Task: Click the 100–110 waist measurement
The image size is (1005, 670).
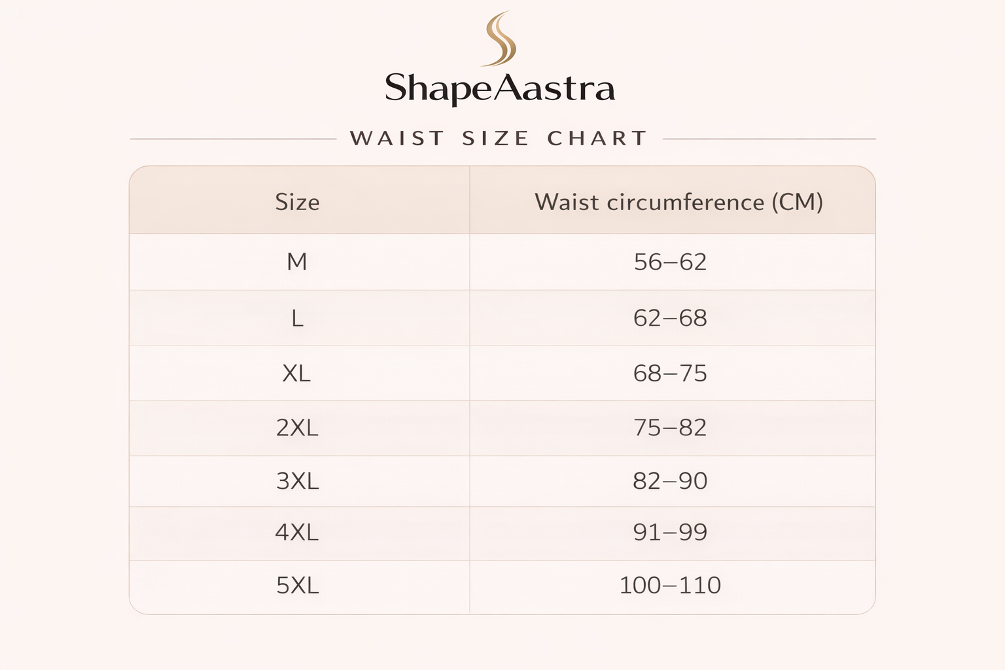Action: (670, 585)
